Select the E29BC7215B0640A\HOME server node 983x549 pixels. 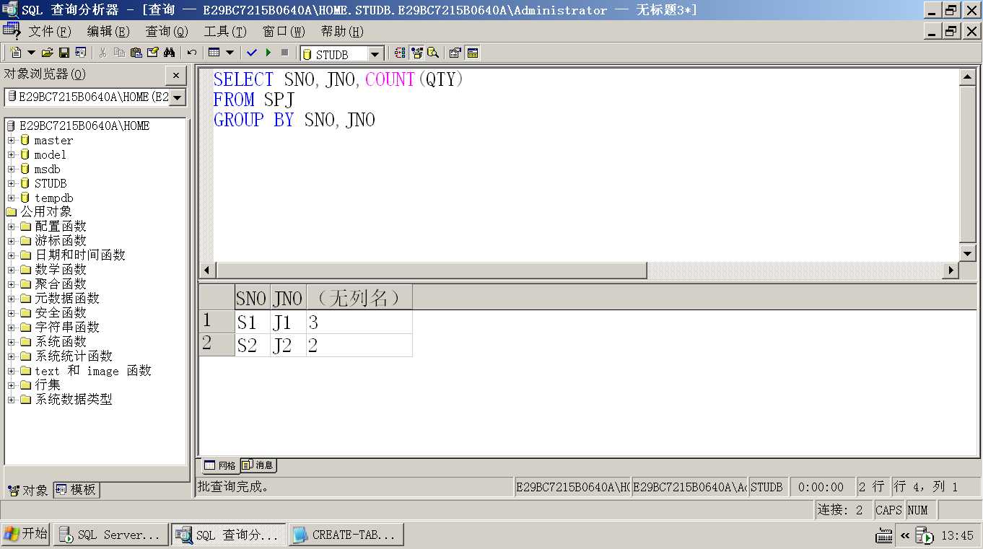(84, 126)
